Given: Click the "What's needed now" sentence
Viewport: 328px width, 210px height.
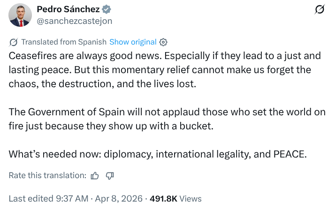Looking at the screenshot, I should [158, 154].
